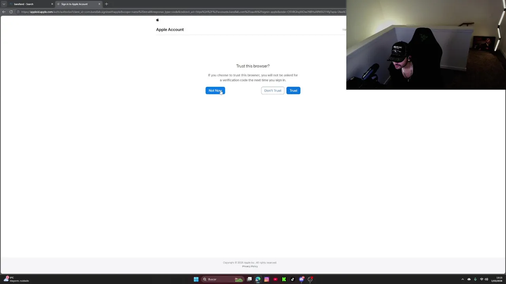This screenshot has width=506, height=284.
Task: Click the Buscar taskbar search box
Action: pyautogui.click(x=223, y=279)
